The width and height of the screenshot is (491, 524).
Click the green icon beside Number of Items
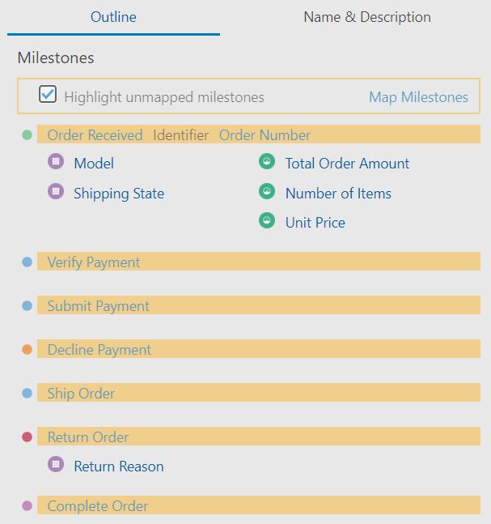[x=267, y=192]
